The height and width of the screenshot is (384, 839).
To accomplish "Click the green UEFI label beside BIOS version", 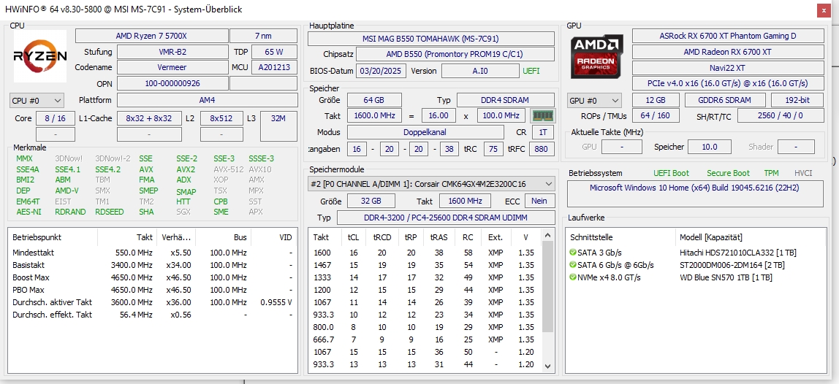I will [x=531, y=71].
